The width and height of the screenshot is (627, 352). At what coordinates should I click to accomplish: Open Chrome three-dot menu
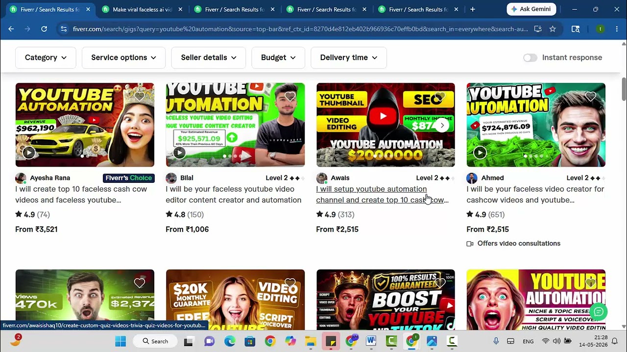point(616,29)
